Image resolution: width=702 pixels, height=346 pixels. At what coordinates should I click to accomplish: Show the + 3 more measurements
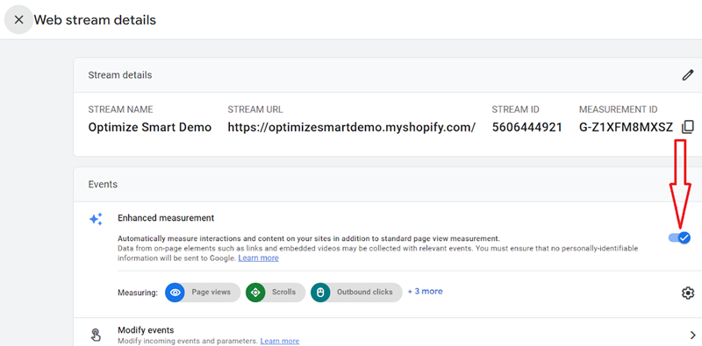pos(425,292)
